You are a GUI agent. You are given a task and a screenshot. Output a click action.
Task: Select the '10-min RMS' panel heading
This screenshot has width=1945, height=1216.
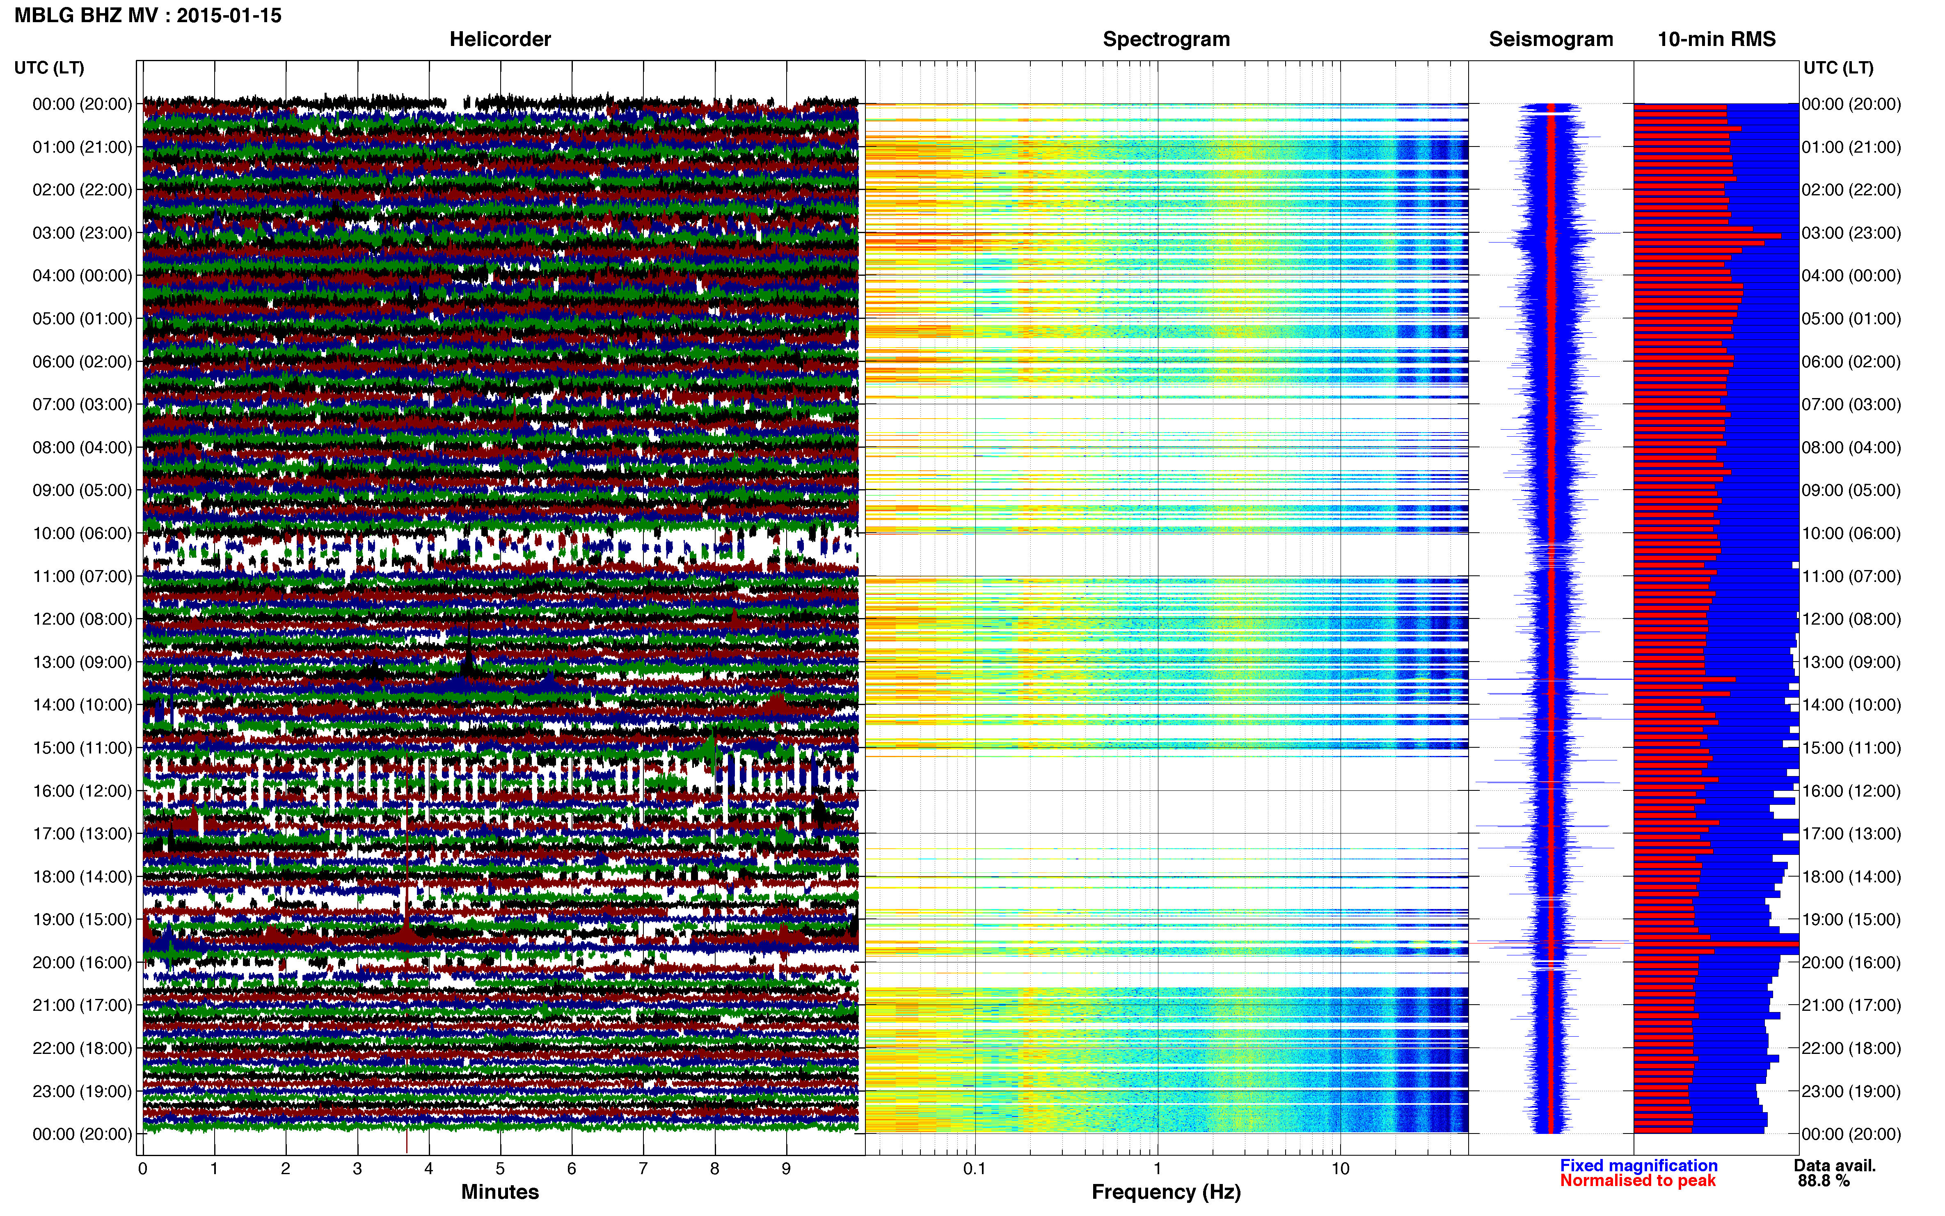coord(1717,39)
